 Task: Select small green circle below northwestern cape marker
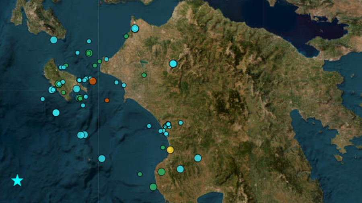[x=126, y=36]
